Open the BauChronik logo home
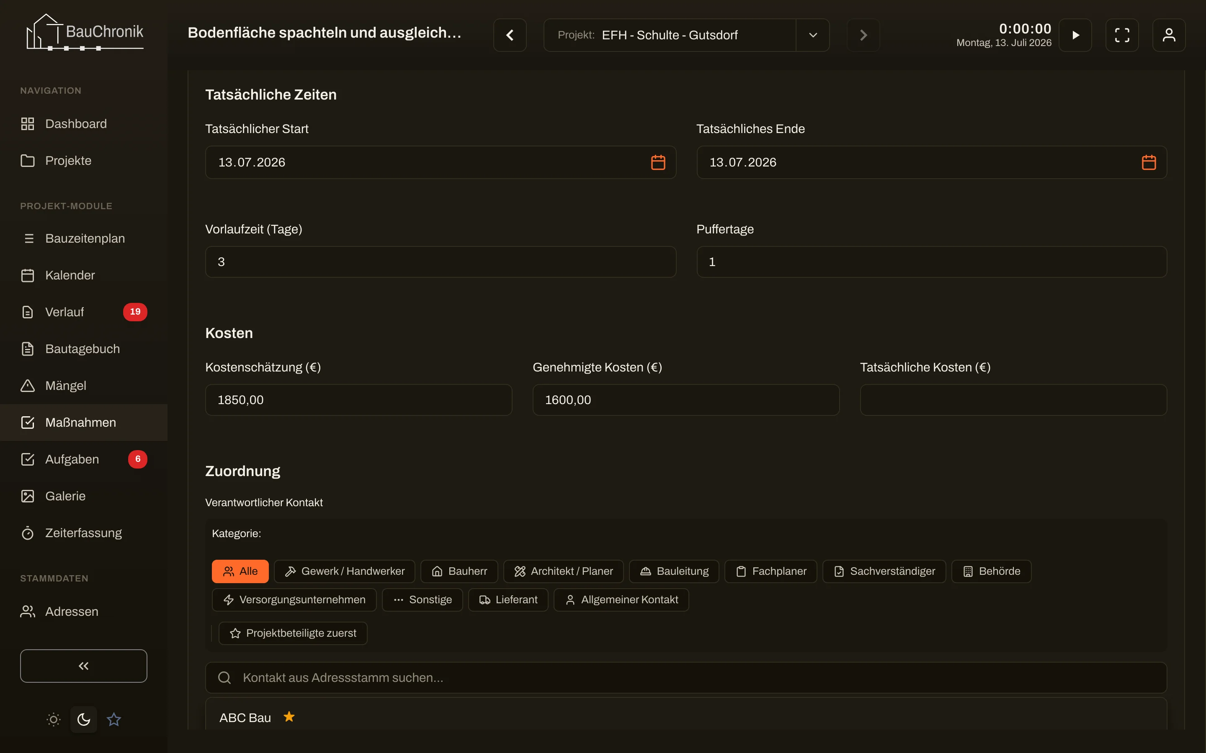Screen dimensions: 1206x753 [84, 32]
